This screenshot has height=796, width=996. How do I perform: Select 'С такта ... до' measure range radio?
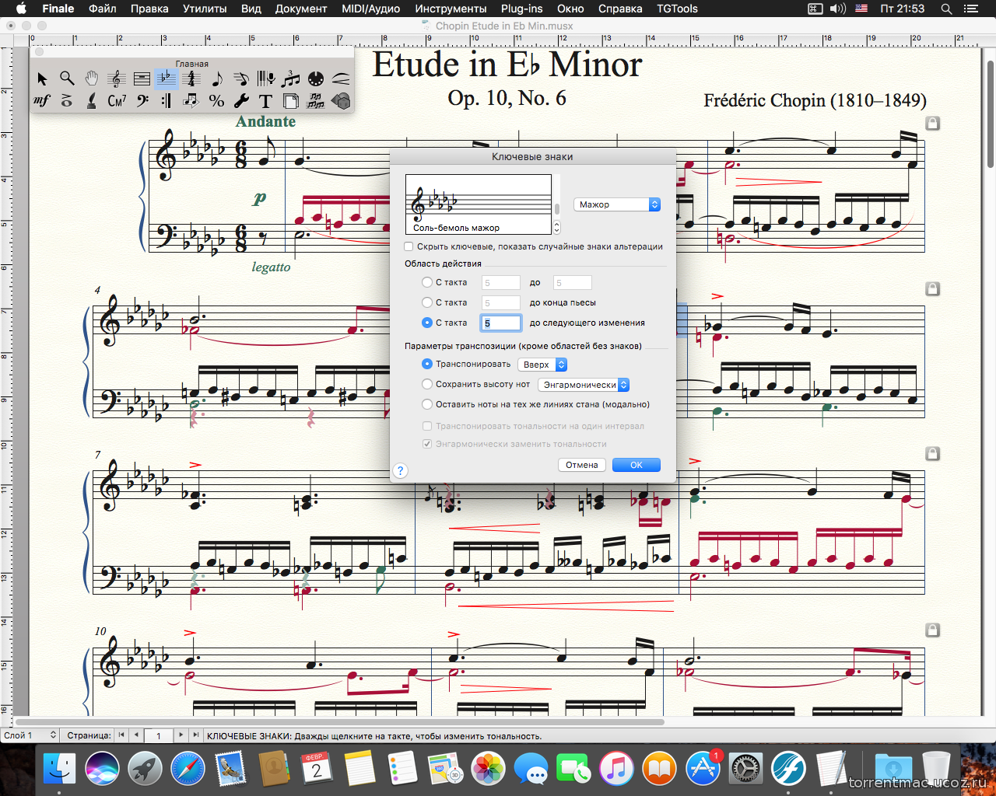[x=427, y=282]
